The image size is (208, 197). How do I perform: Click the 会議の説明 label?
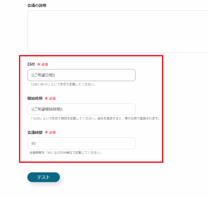(37, 5)
